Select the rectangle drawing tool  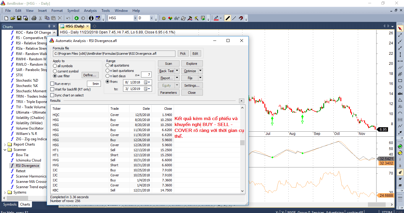click(400, 80)
